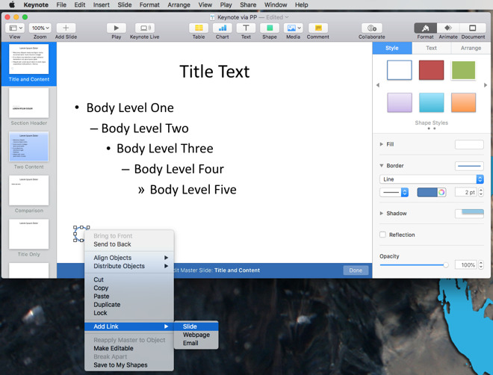493x375 pixels.
Task: Open the Shape picker in toolbar
Action: click(x=270, y=28)
